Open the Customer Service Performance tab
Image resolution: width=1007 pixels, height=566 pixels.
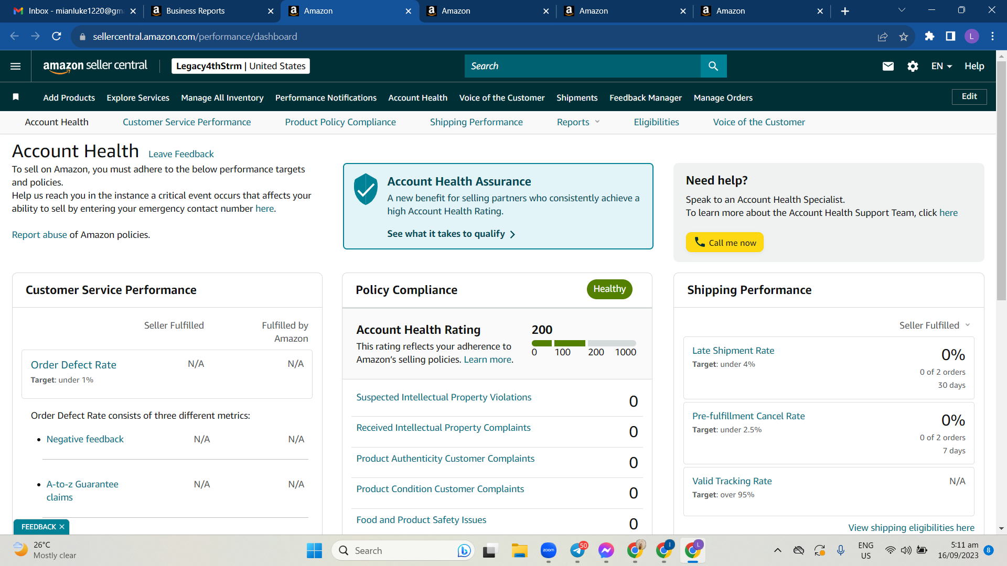pyautogui.click(x=187, y=122)
